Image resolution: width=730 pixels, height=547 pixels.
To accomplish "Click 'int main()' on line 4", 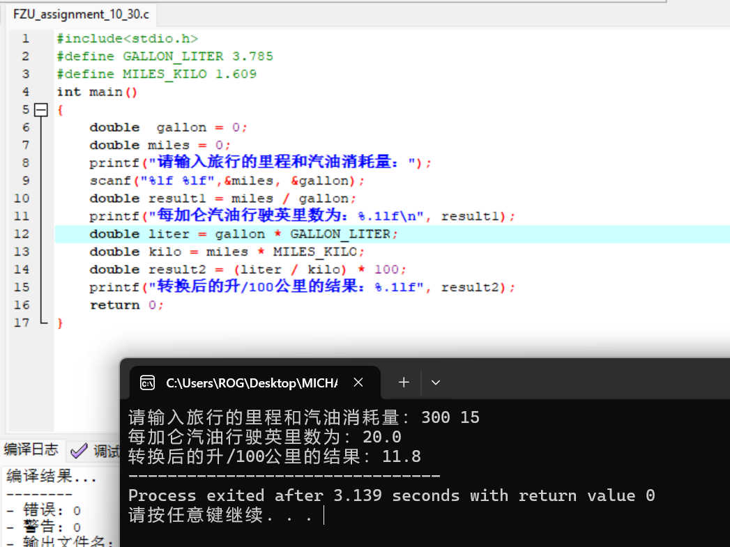I will (x=97, y=92).
